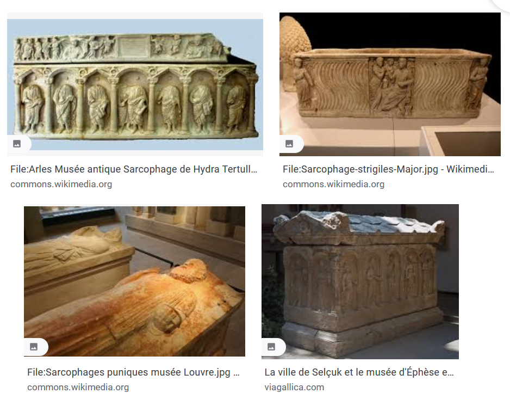Click image badge icon on Arles sarcophagus thumbnail
Viewport: 510px width, 399px height.
click(17, 144)
